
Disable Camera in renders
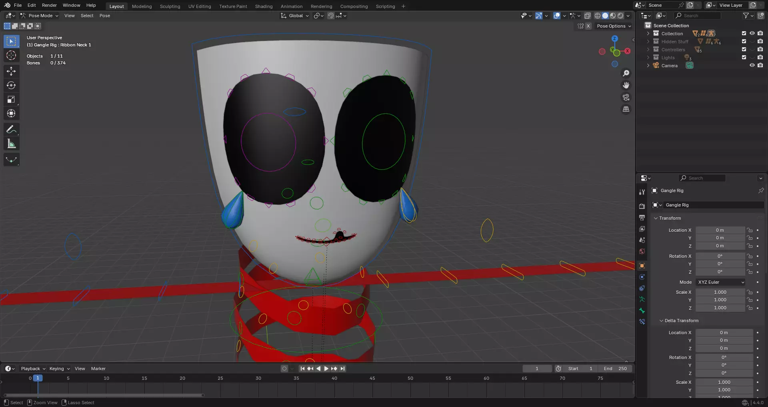point(760,65)
